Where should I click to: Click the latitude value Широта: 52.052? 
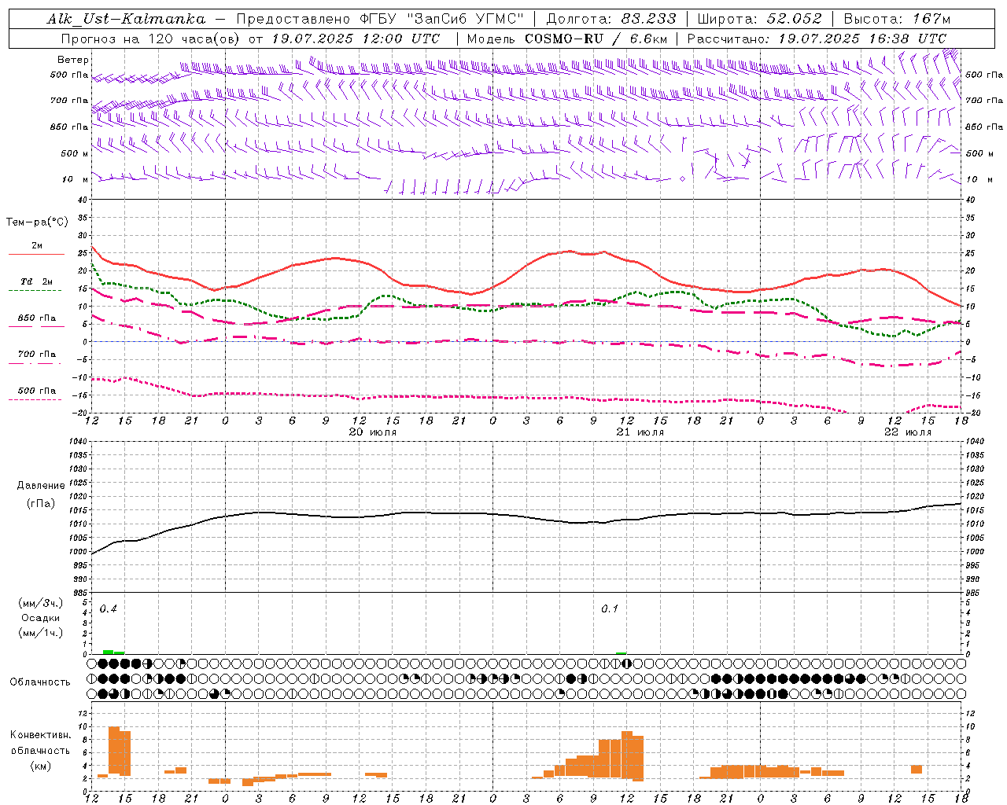[760, 19]
